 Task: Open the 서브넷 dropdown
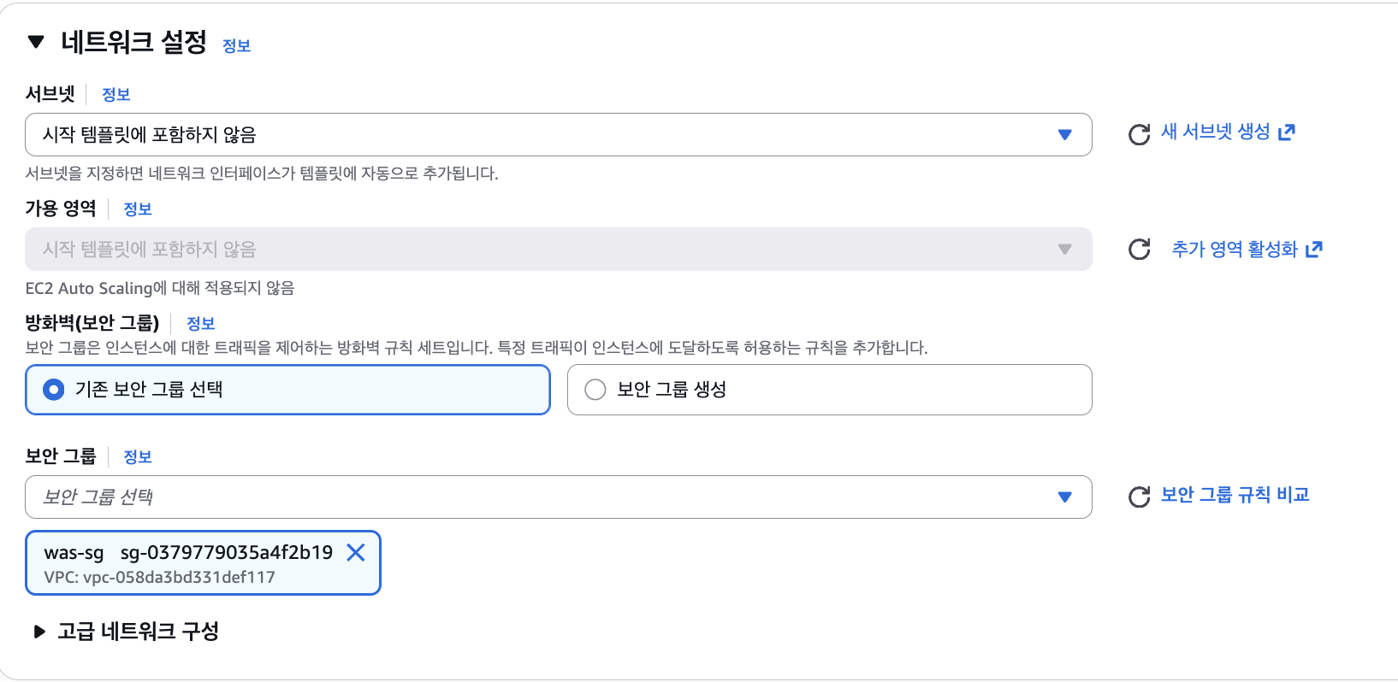pyautogui.click(x=559, y=134)
